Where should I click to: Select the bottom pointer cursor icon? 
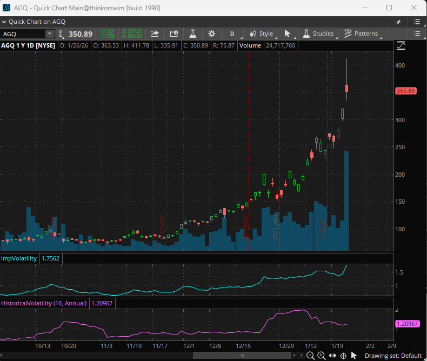pyautogui.click(x=353, y=356)
